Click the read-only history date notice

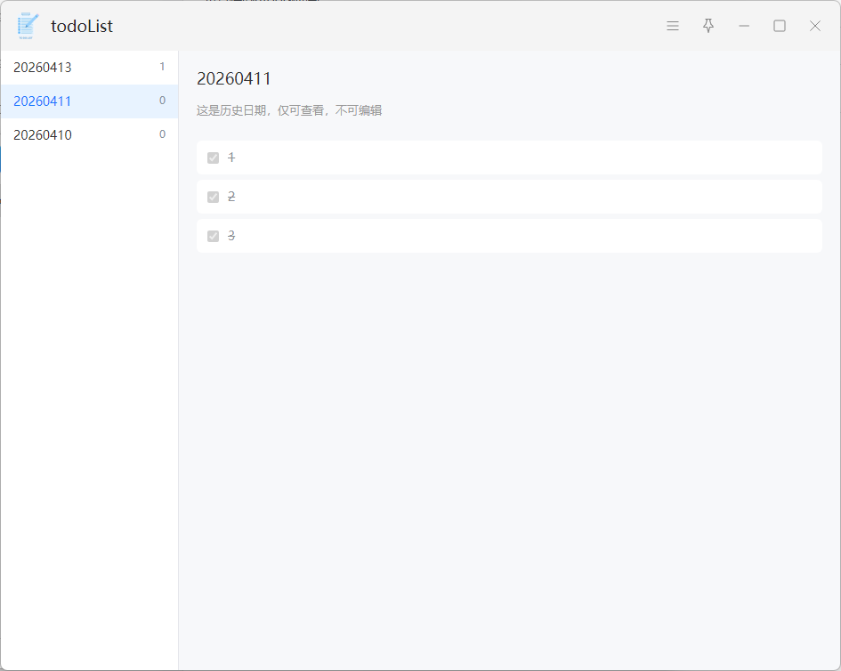pyautogui.click(x=289, y=111)
